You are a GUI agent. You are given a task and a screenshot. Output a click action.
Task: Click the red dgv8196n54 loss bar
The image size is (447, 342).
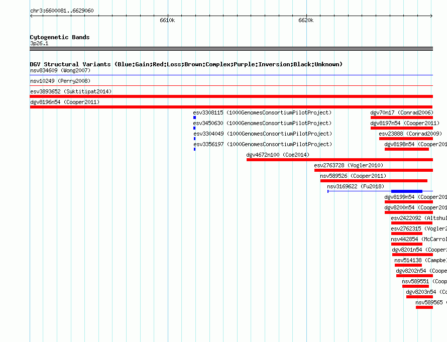(231, 107)
